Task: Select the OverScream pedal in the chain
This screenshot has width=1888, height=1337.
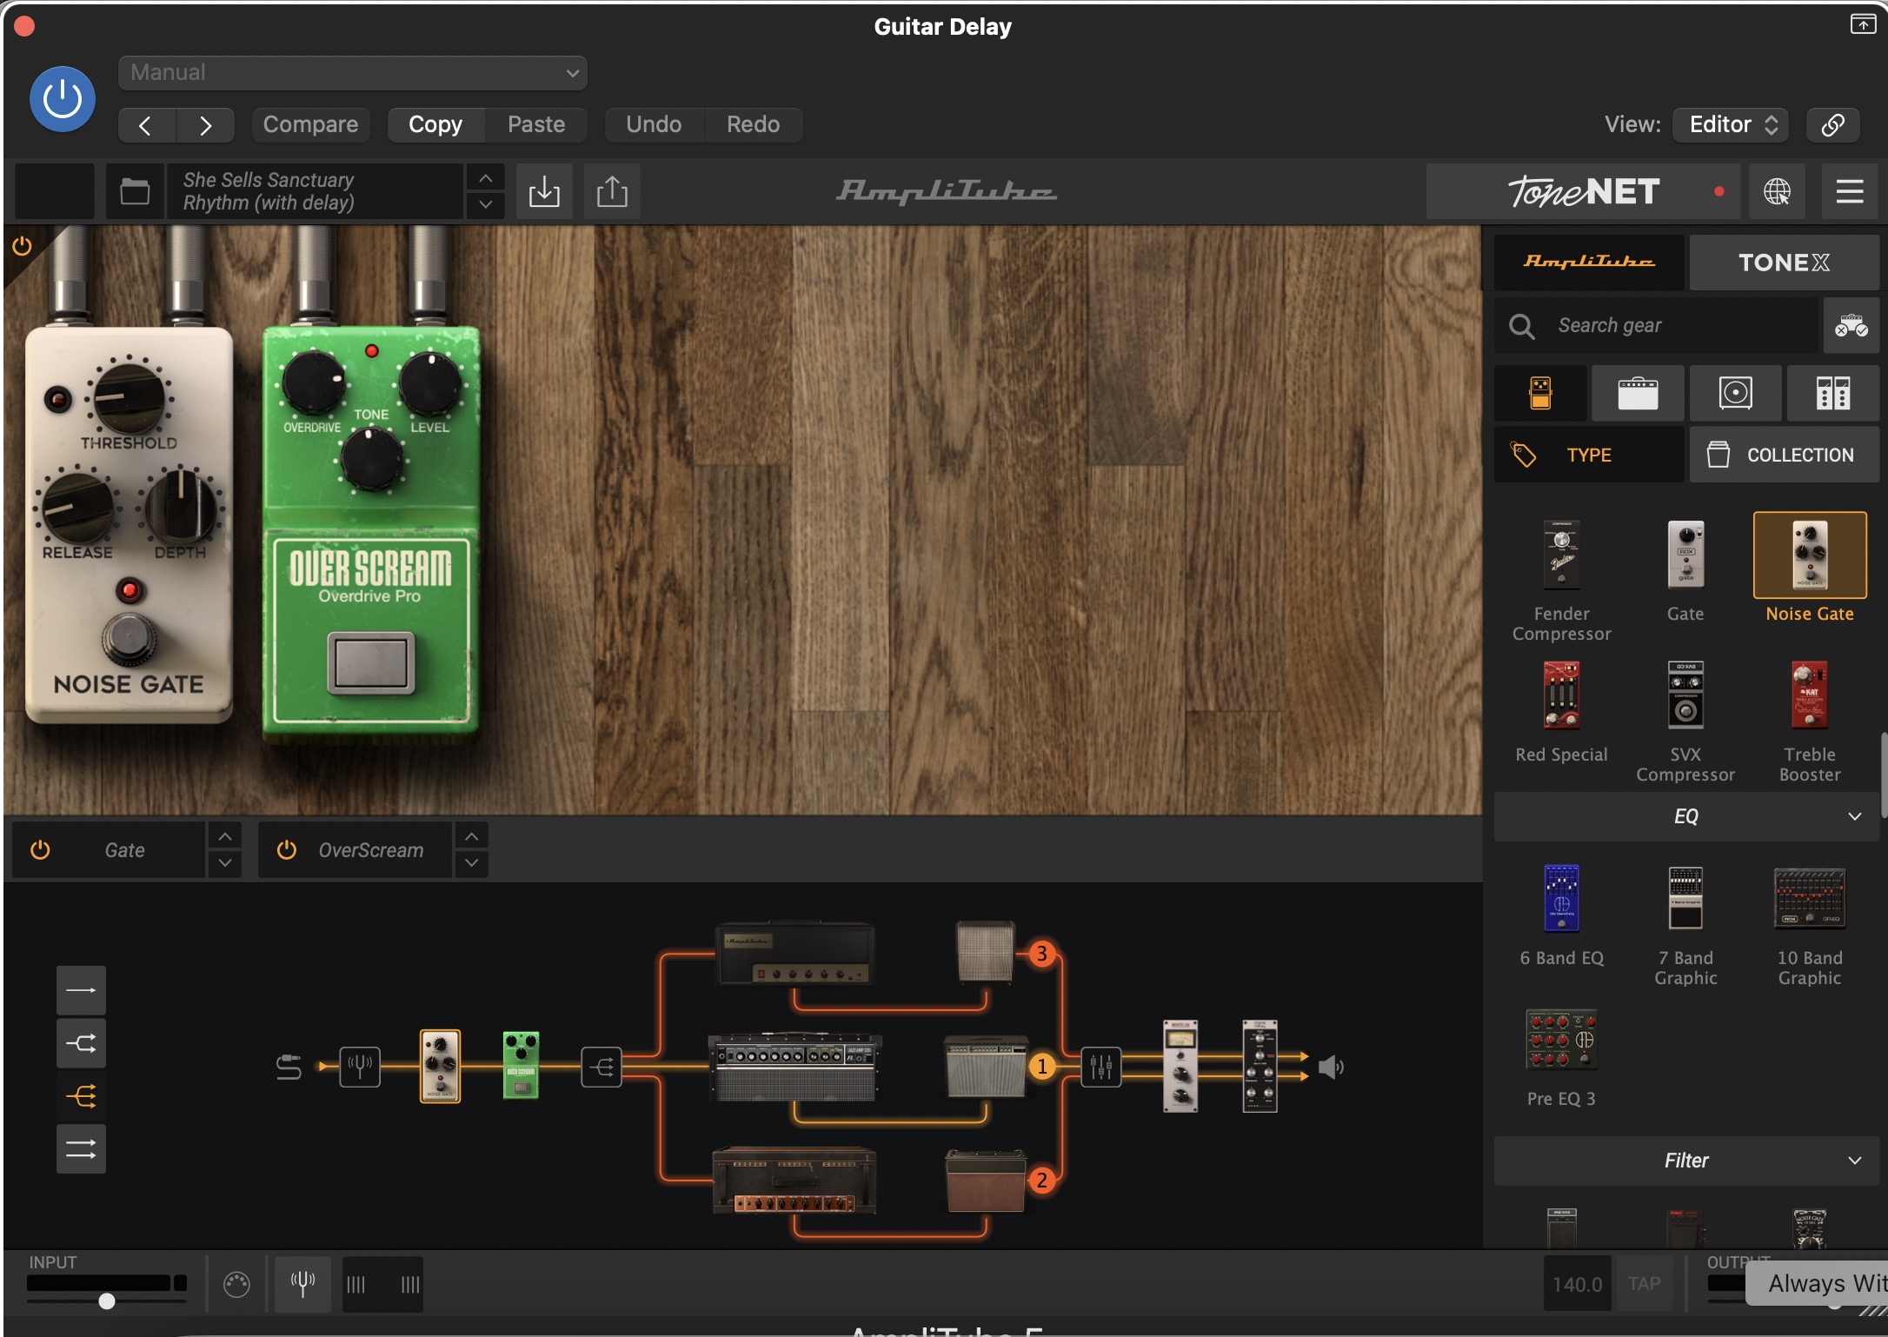Action: 521,1065
